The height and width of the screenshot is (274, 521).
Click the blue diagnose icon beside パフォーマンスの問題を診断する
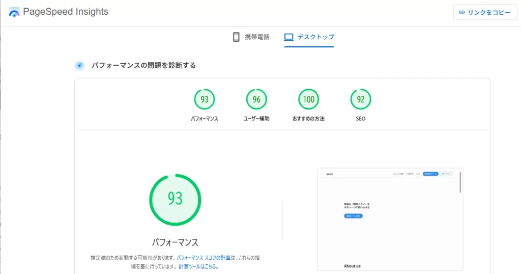pos(79,65)
